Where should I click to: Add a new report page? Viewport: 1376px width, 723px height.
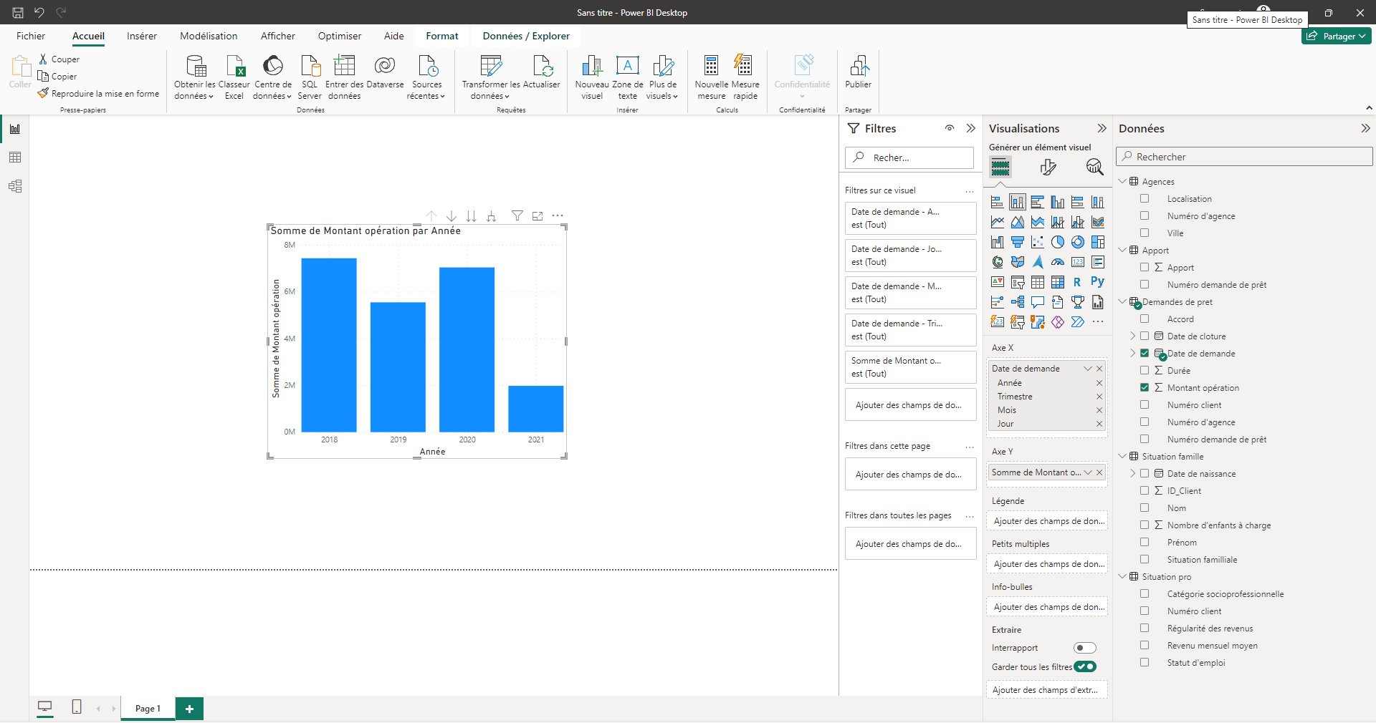pos(189,709)
